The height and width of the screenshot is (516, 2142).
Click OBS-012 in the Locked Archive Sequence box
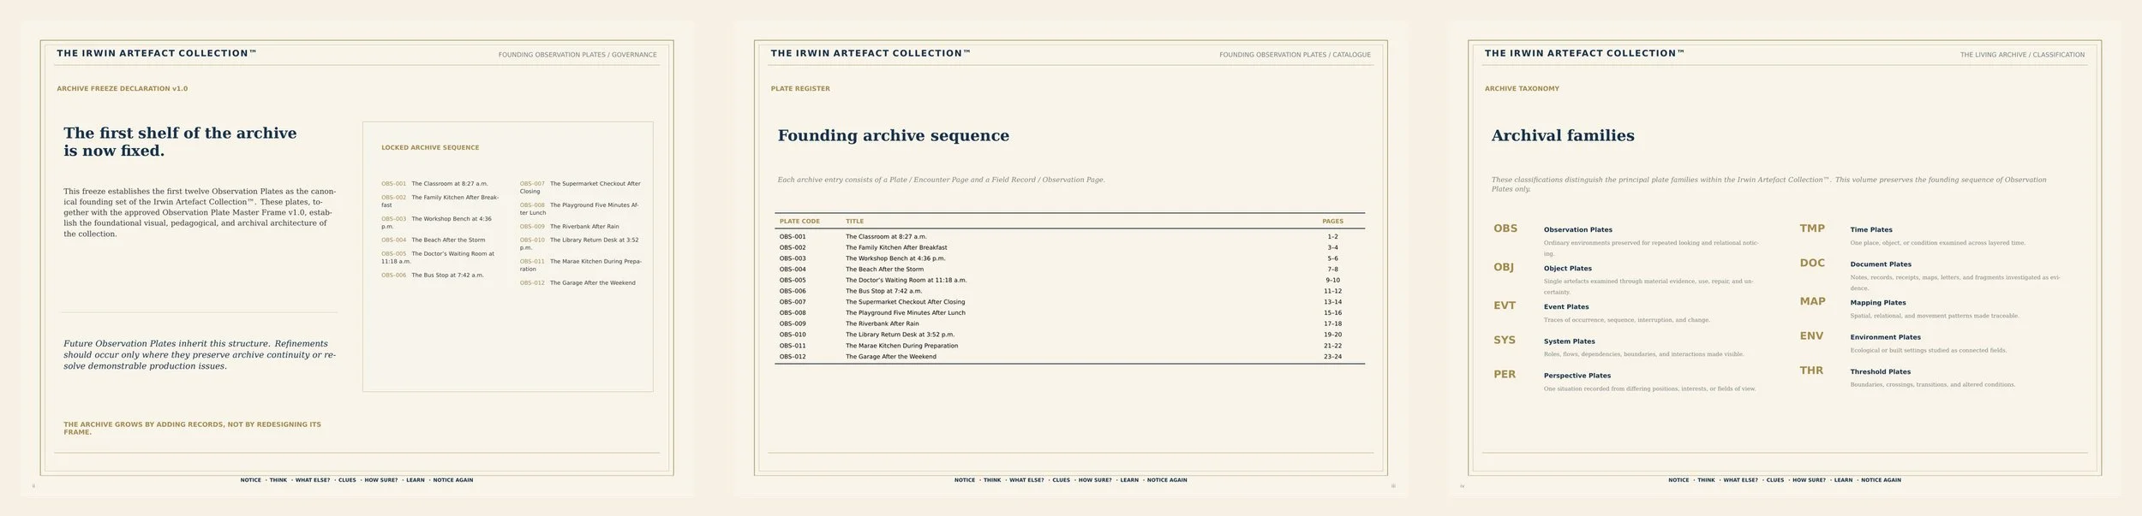click(532, 283)
